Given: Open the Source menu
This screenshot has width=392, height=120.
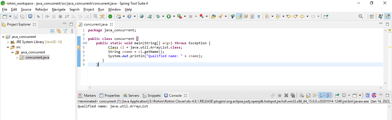Looking at the screenshot, I should pos(26,9).
